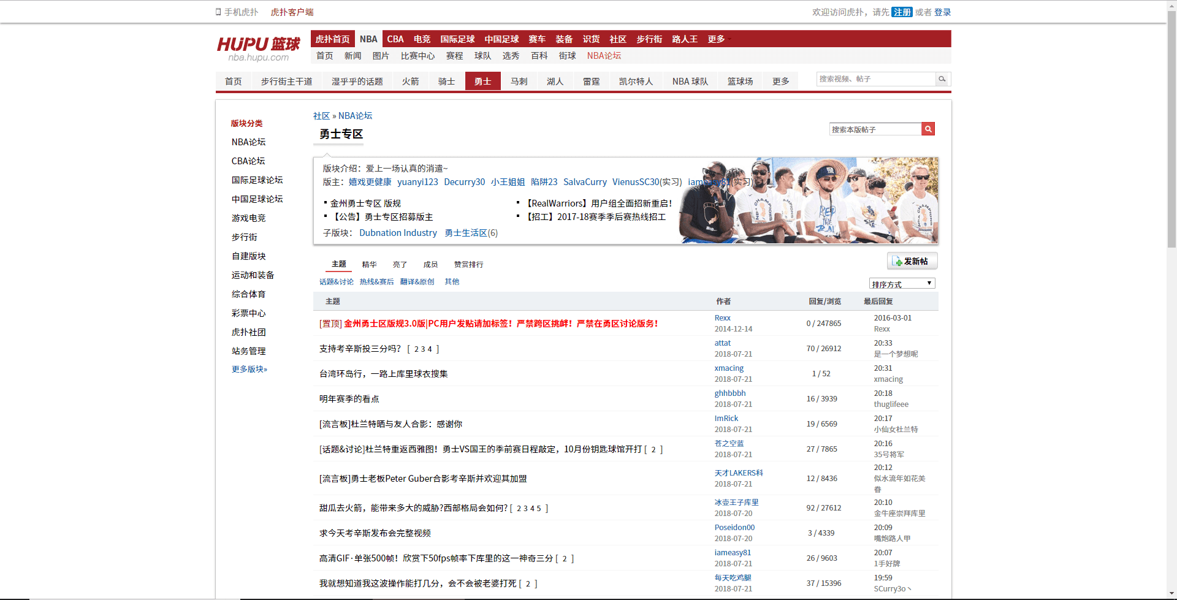Viewport: 1177px width, 600px height.
Task: Click the 注册 register button
Action: pyautogui.click(x=902, y=12)
